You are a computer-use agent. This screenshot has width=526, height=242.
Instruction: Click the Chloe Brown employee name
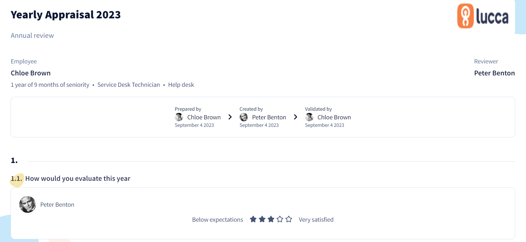[31, 73]
